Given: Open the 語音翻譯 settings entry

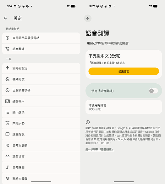Looking at the screenshot, I should 41,49.
